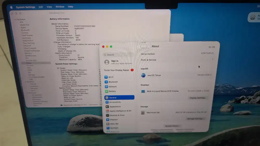Open the Edit menu
Image resolution: width=260 pixels, height=146 pixels.
point(41,7)
